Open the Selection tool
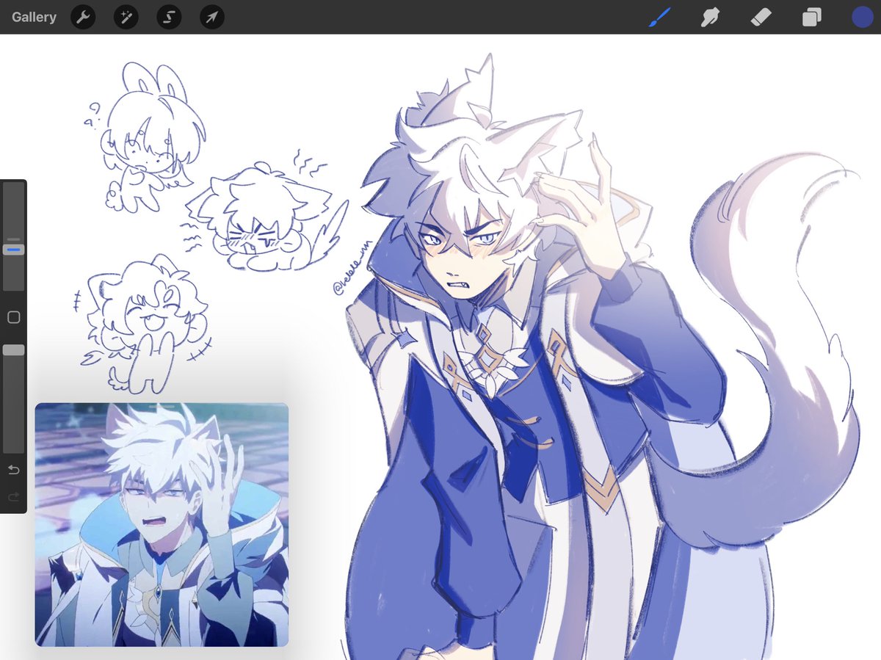 click(x=169, y=17)
